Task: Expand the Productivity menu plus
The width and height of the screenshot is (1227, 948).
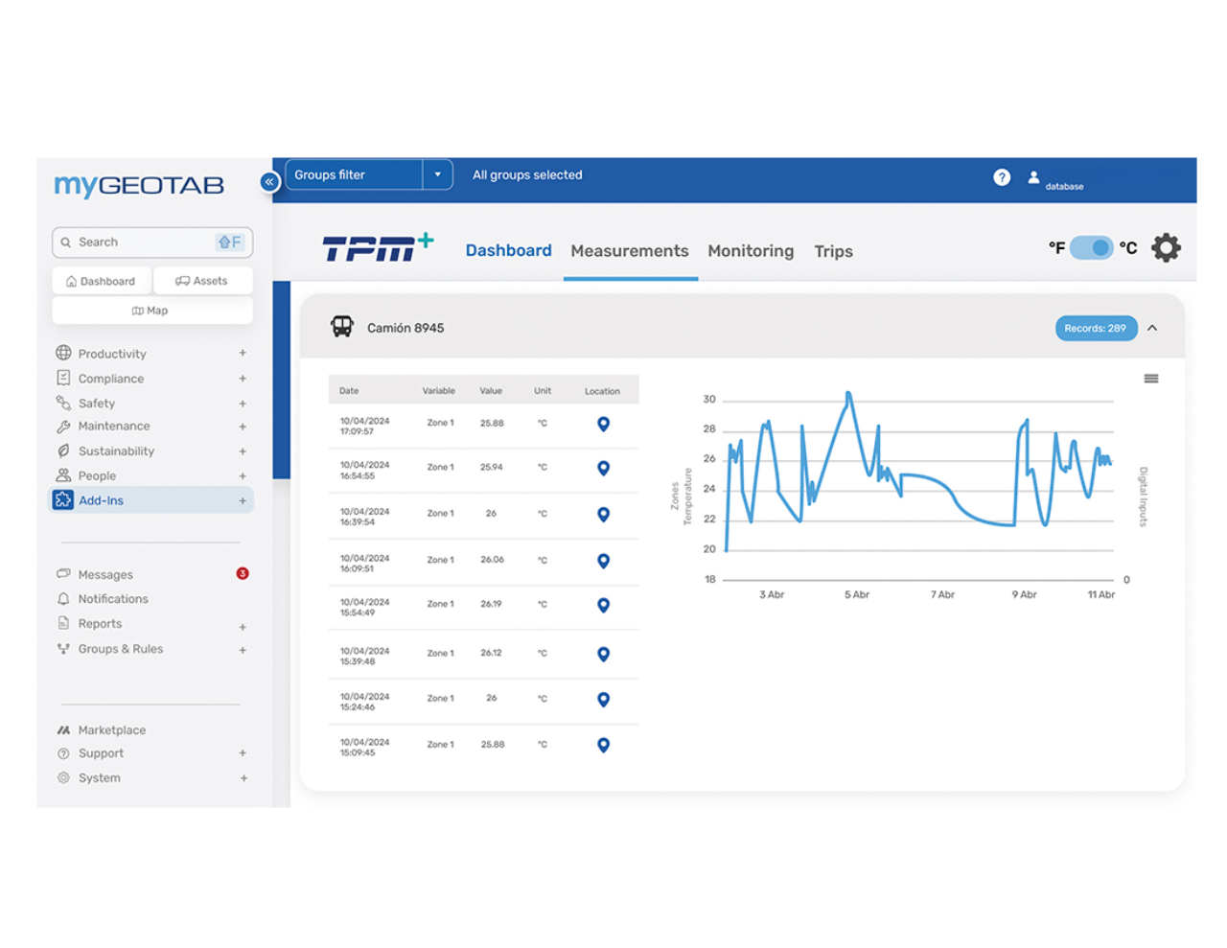Action: click(x=243, y=353)
